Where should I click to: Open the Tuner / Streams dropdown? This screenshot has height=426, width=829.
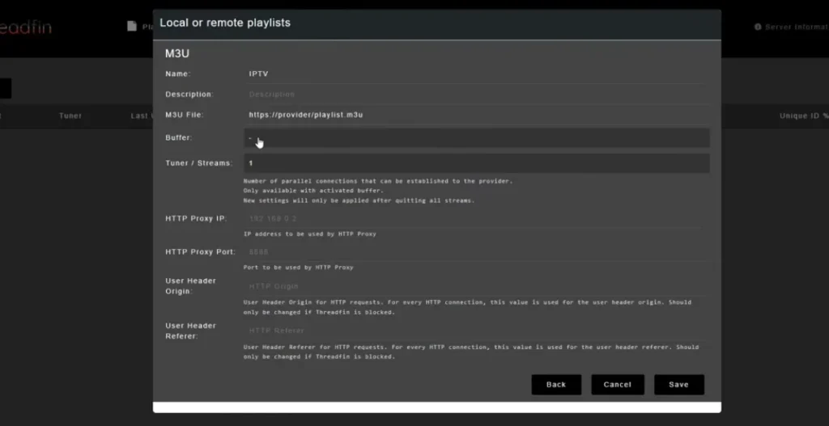[x=476, y=163]
